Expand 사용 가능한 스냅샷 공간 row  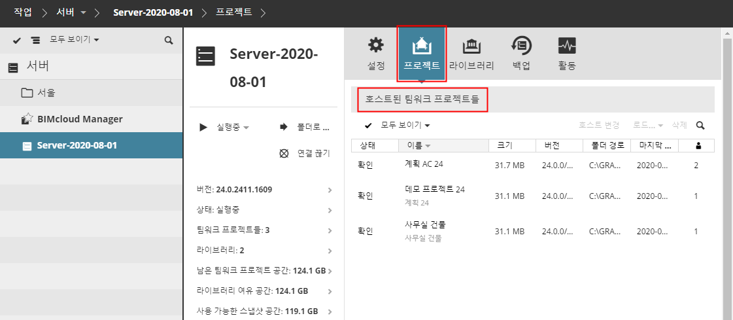[265, 311]
